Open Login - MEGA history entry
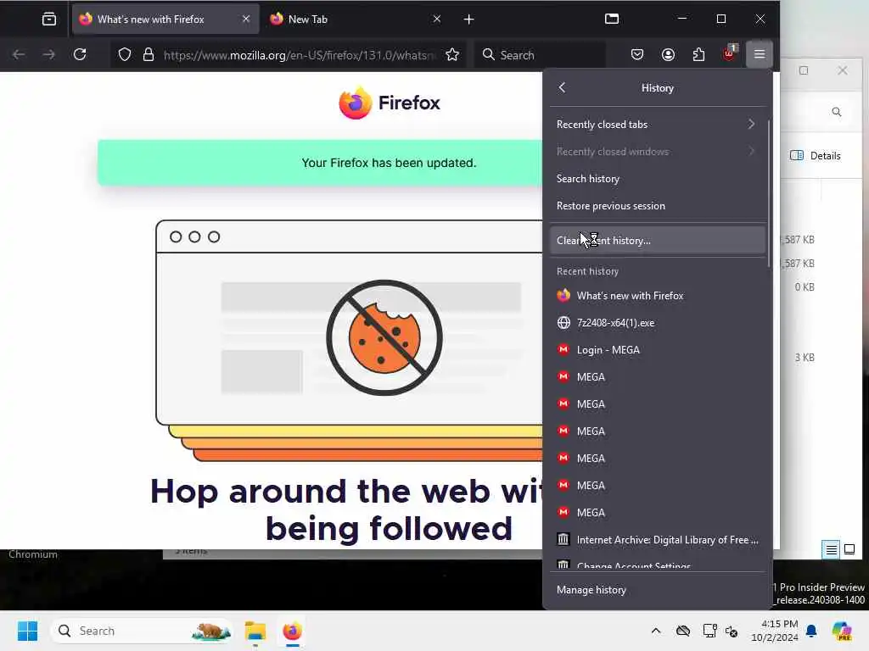Image resolution: width=869 pixels, height=651 pixels. coord(657,350)
